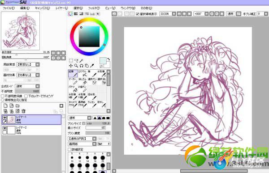The image size is (269, 173).
Task: Click the 通常 view mode button in toolbar
Action: click(x=230, y=14)
